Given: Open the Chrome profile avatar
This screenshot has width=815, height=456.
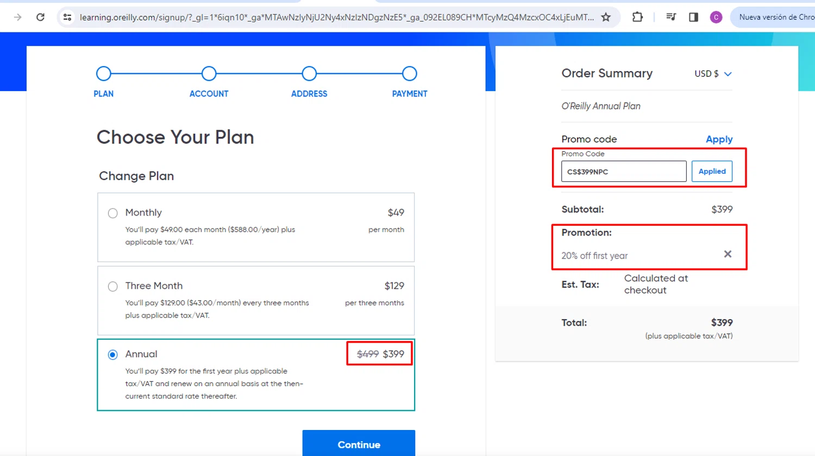Looking at the screenshot, I should 716,17.
